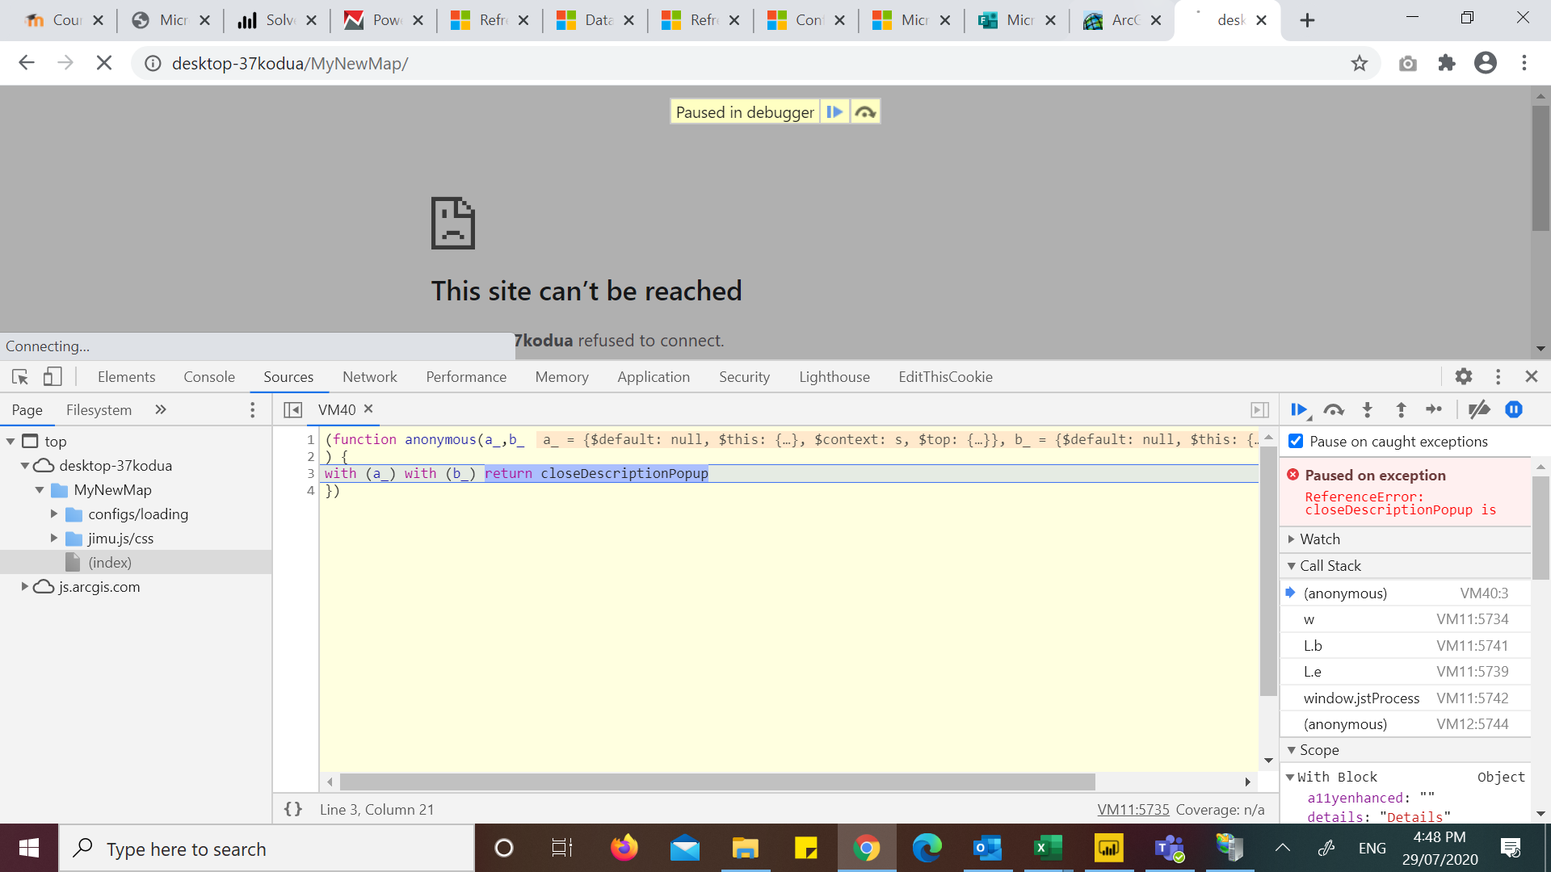Pretty print the source code
The image size is (1551, 872).
[293, 809]
